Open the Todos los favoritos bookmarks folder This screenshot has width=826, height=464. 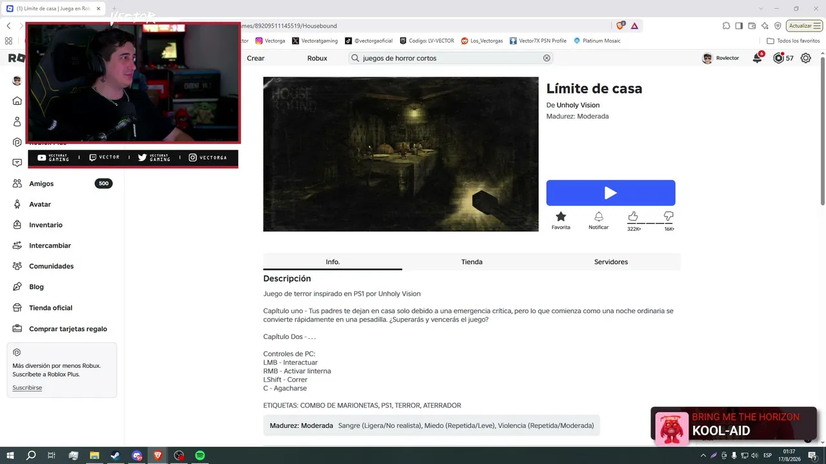(x=793, y=41)
